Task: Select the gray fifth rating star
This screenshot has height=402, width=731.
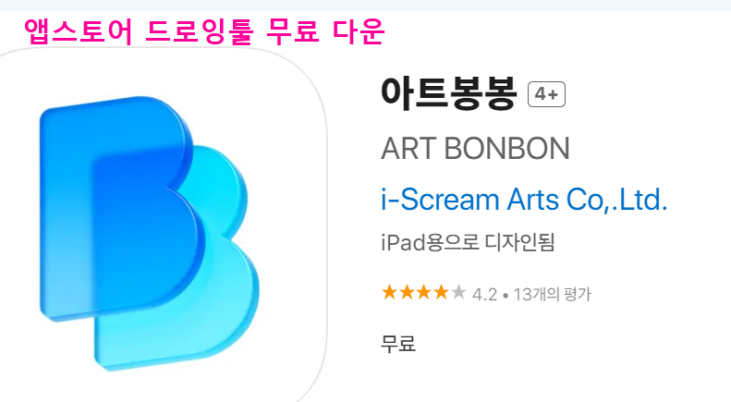Action: [x=458, y=293]
